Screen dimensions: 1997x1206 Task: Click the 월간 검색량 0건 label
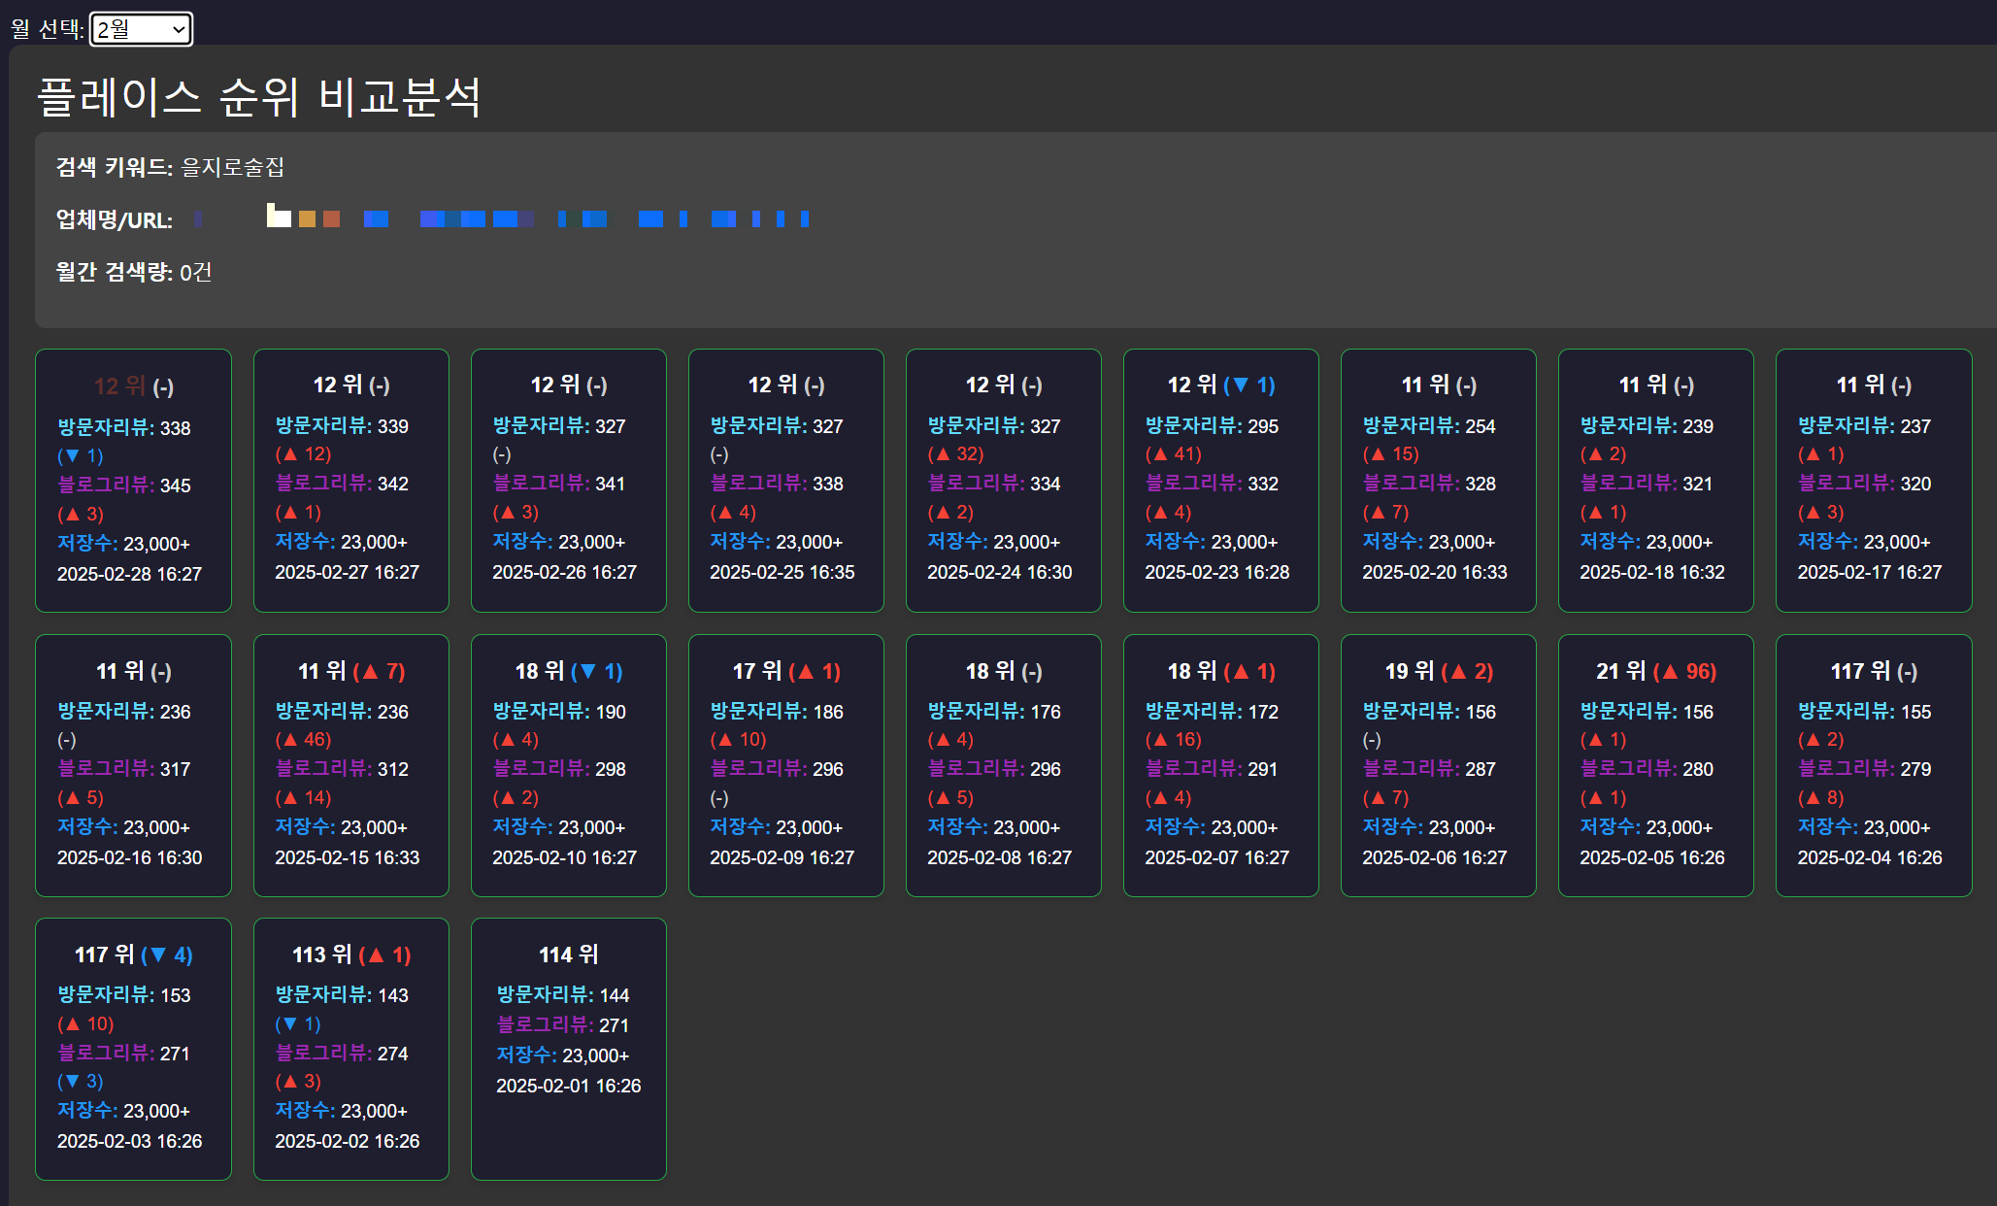click(x=133, y=272)
